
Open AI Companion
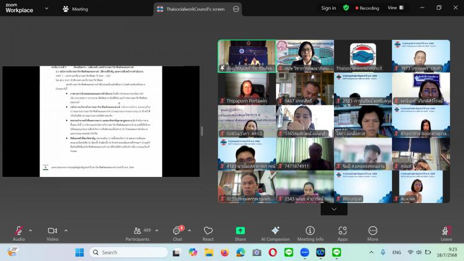click(x=275, y=234)
